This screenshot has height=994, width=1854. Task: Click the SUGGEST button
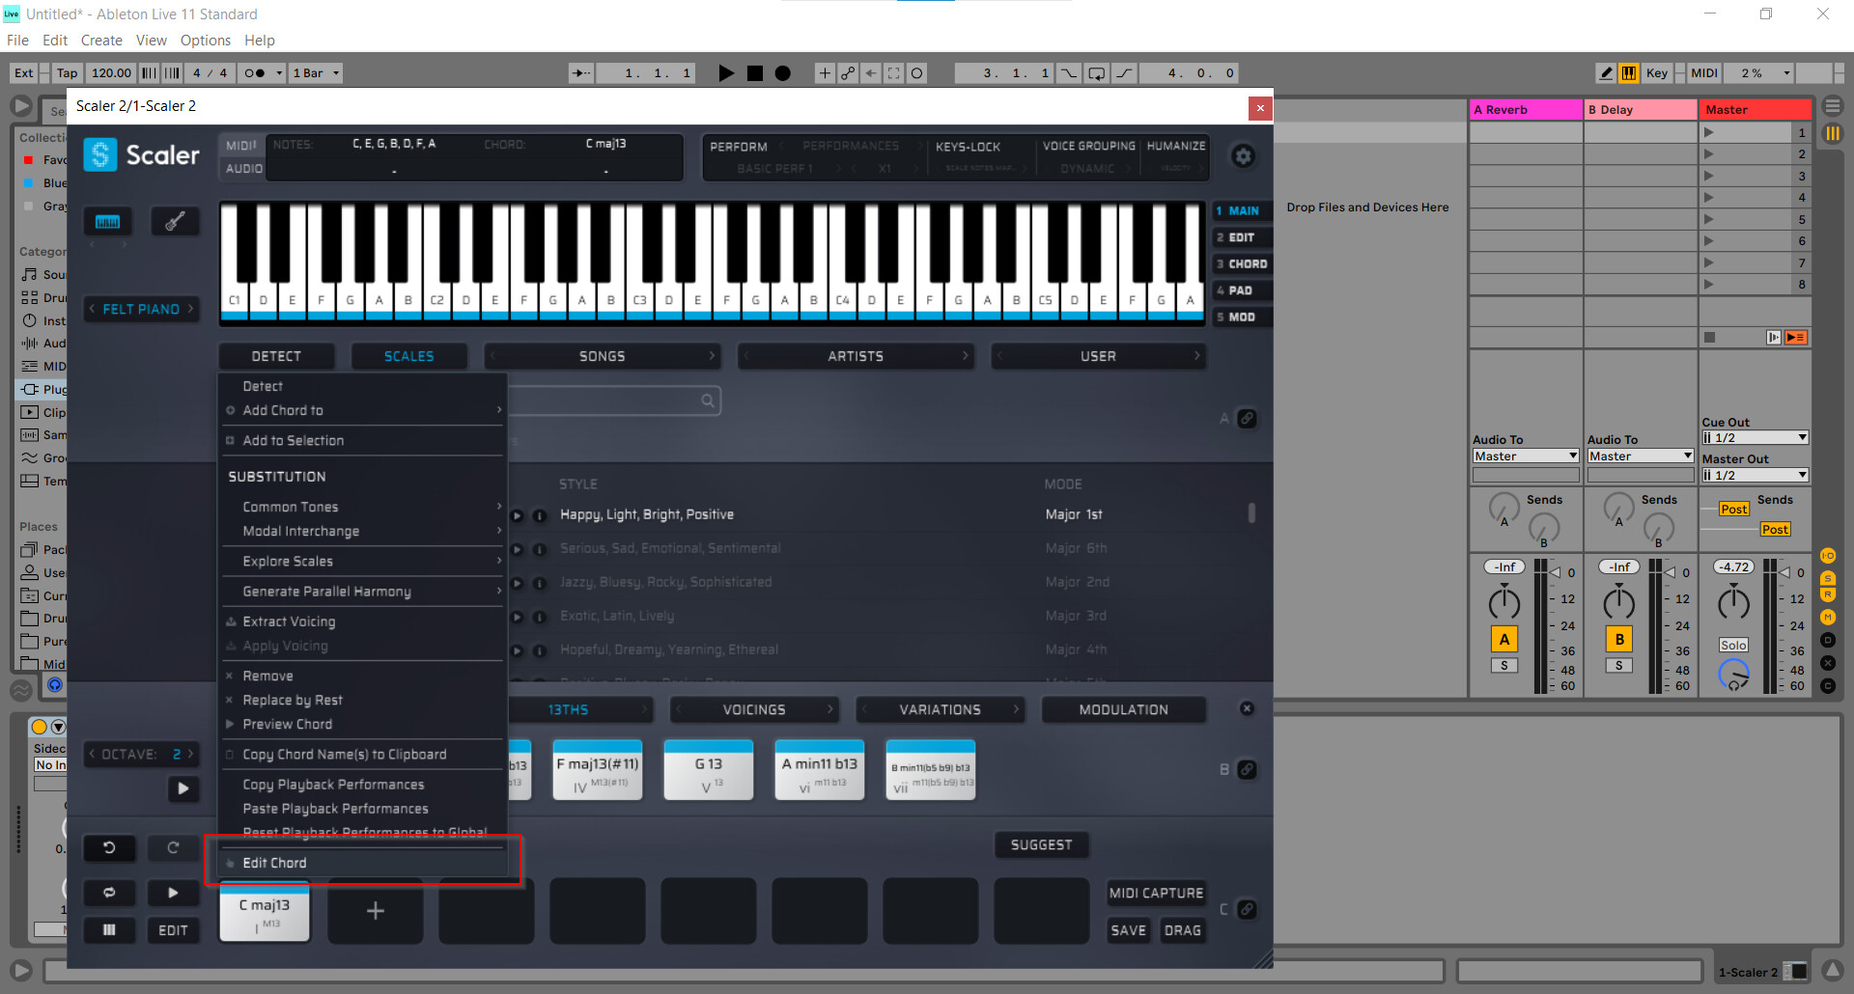1041,844
